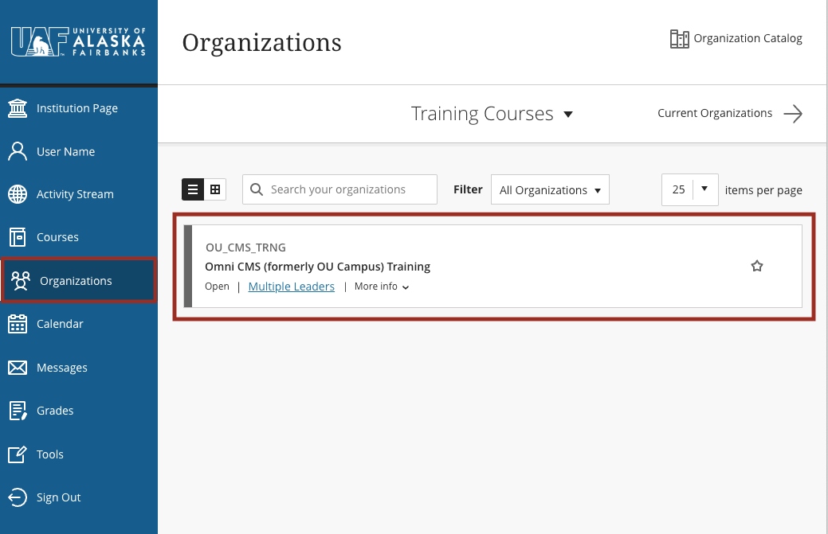Open the All Organizations filter dropdown
Viewport: 828px width, 534px height.
coord(550,189)
